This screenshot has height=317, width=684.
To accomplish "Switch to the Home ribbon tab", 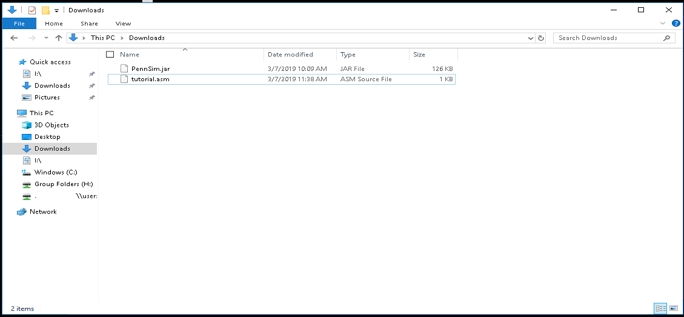I will click(54, 24).
